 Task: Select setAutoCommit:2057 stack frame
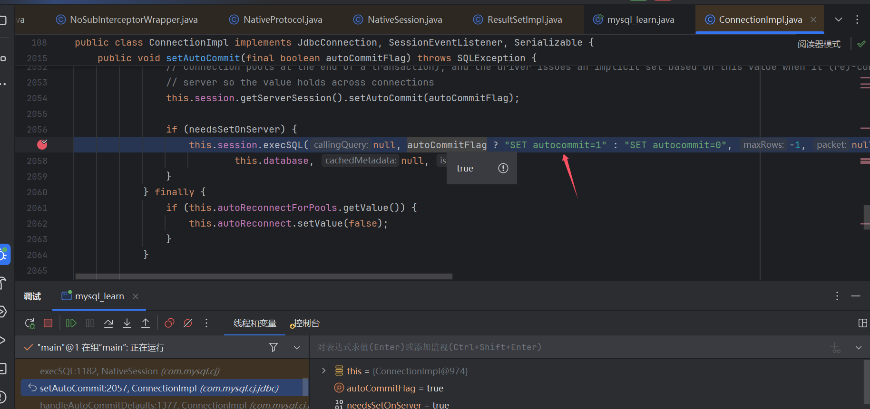[x=162, y=388]
